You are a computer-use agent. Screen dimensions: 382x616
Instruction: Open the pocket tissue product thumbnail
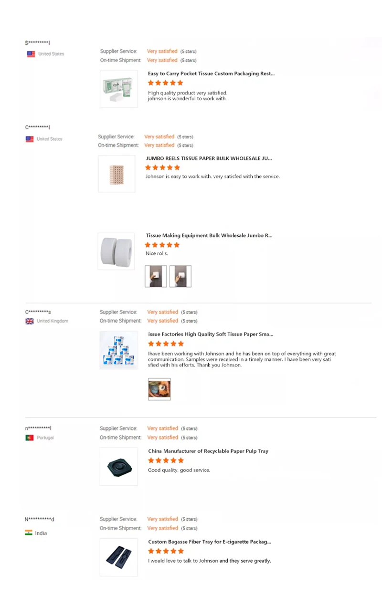(119, 89)
